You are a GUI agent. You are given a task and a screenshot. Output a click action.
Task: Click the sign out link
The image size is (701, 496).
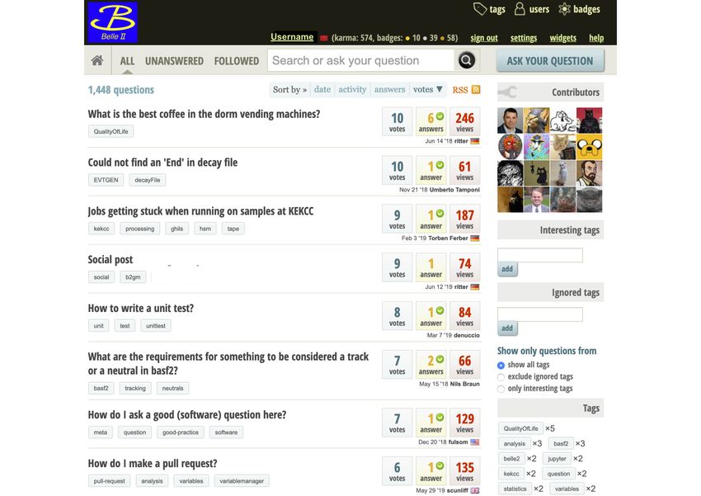click(x=484, y=38)
